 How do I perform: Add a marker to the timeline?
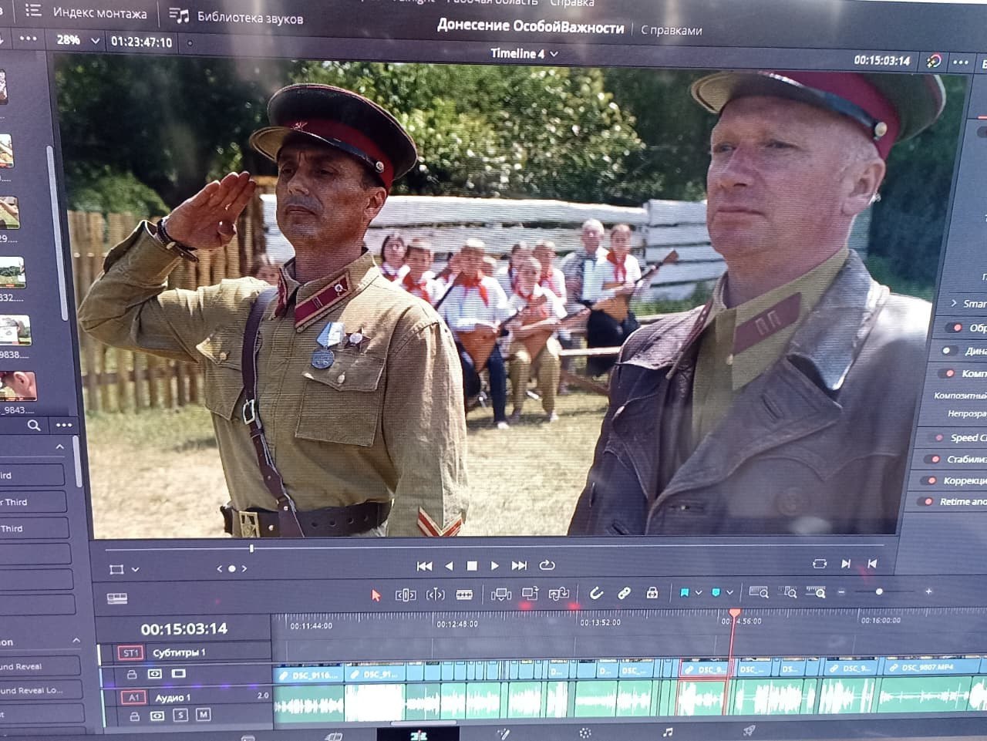[716, 592]
